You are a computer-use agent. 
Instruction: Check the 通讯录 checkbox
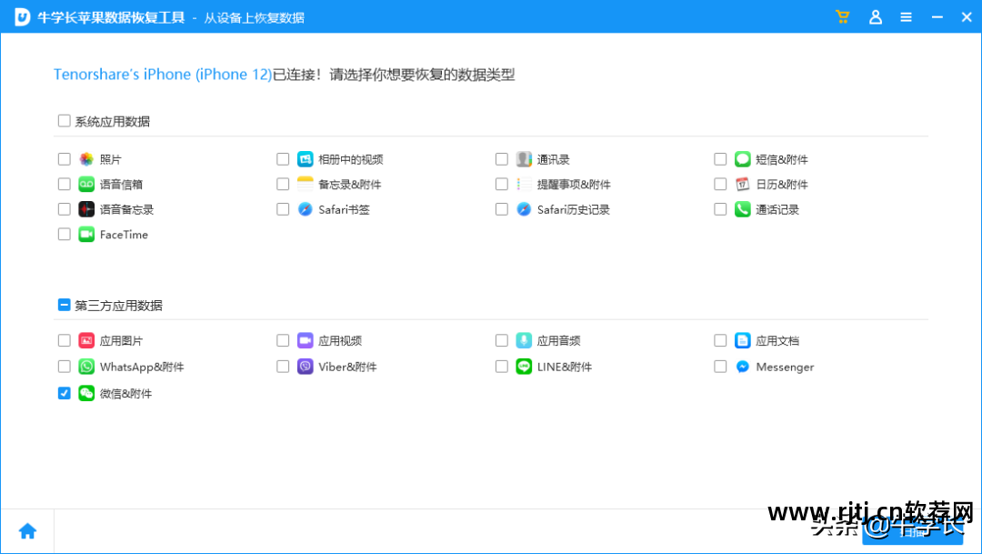click(x=501, y=158)
